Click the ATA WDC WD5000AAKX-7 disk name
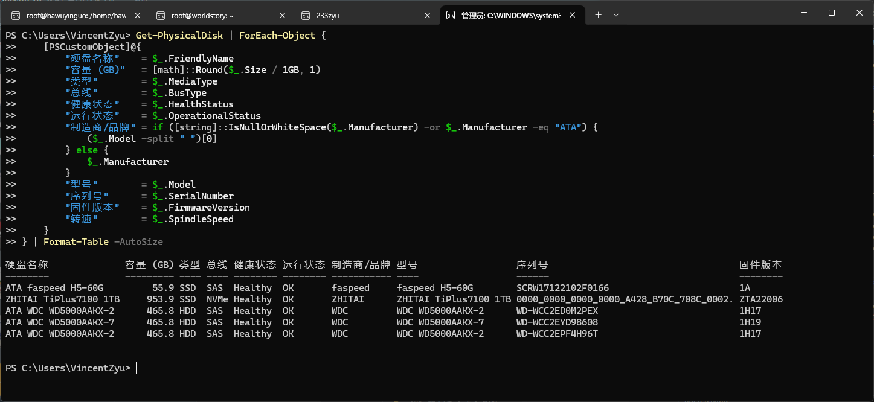The image size is (874, 402). coord(60,322)
